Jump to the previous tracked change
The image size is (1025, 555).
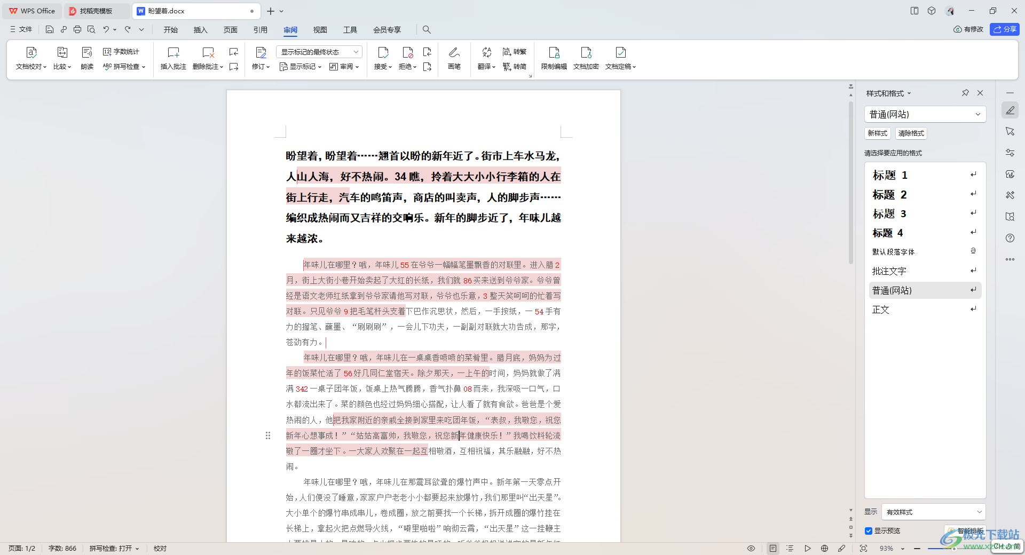coord(427,52)
